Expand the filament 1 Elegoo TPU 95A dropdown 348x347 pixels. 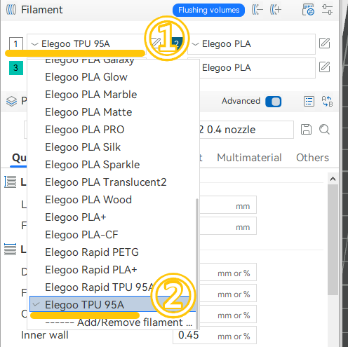click(x=86, y=43)
